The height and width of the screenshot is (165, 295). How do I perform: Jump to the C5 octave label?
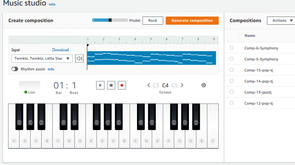[175, 85]
